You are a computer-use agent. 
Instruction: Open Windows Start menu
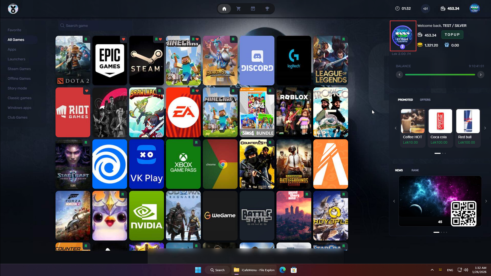point(198,270)
